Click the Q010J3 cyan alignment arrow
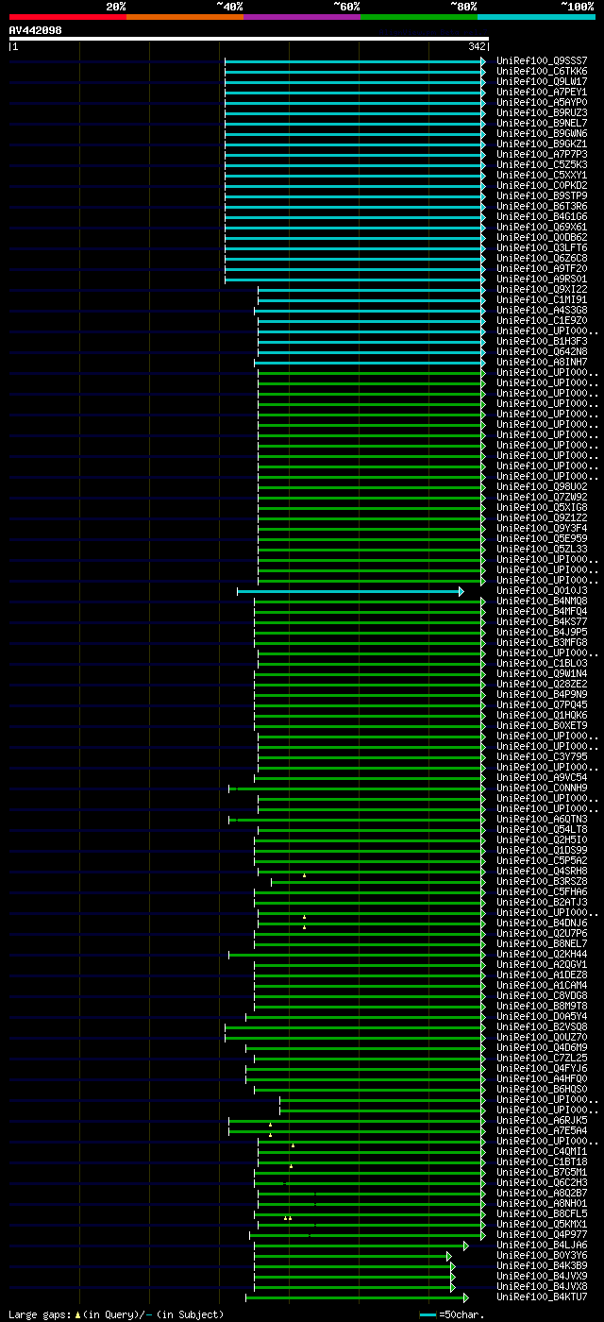The image size is (604, 1322). 350,591
